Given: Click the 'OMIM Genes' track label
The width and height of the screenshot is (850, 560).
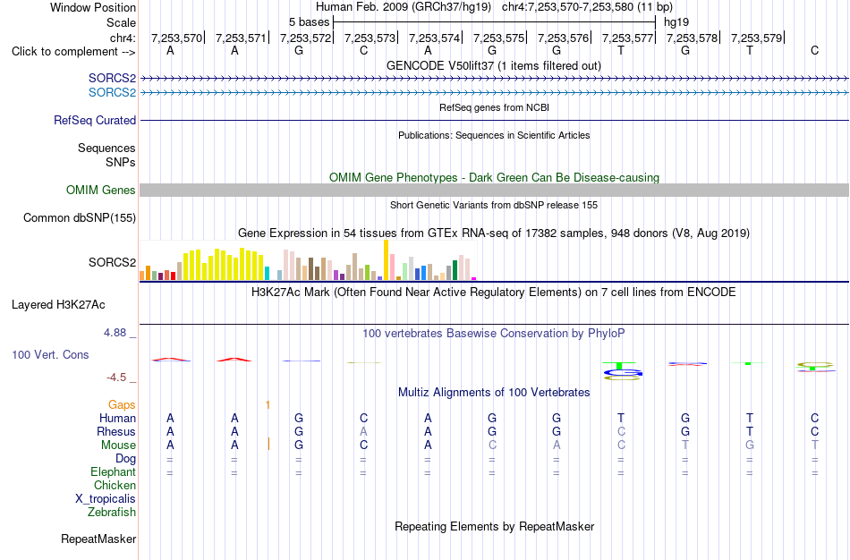Looking at the screenshot, I should (101, 191).
